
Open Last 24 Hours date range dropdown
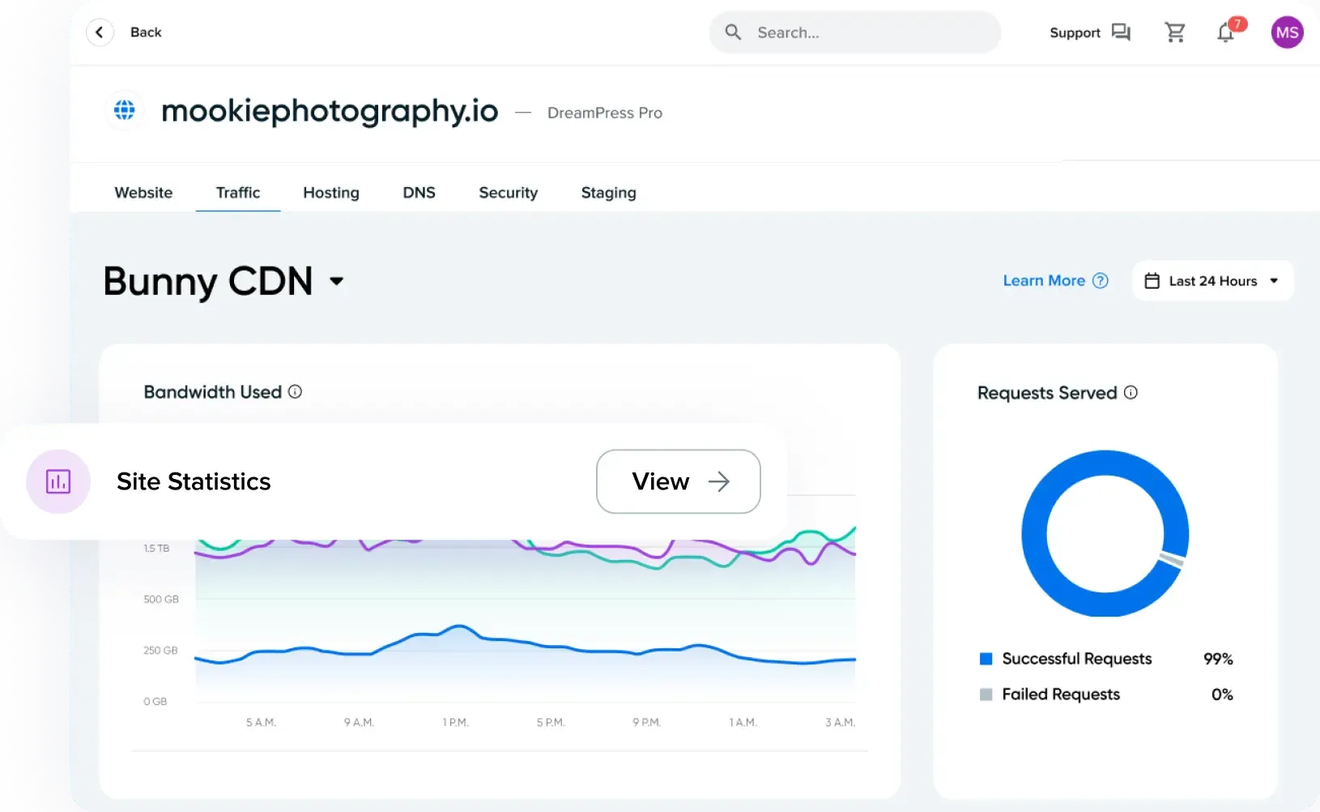point(1213,281)
